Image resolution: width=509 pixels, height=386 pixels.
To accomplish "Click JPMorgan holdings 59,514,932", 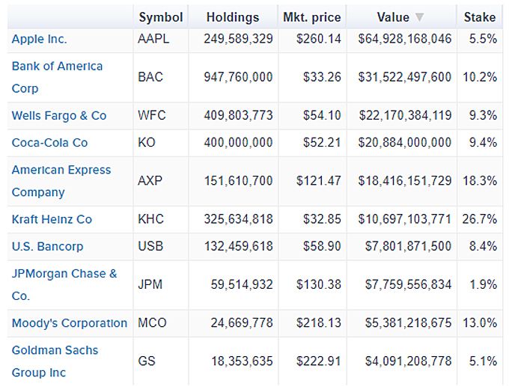I will click(x=242, y=284).
